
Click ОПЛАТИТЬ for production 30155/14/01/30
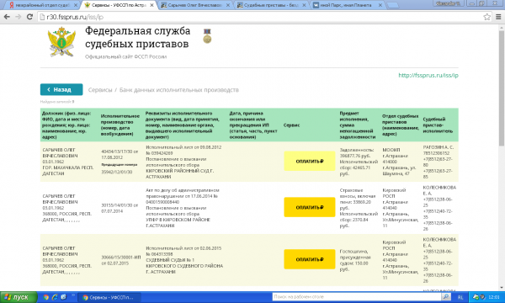point(310,207)
